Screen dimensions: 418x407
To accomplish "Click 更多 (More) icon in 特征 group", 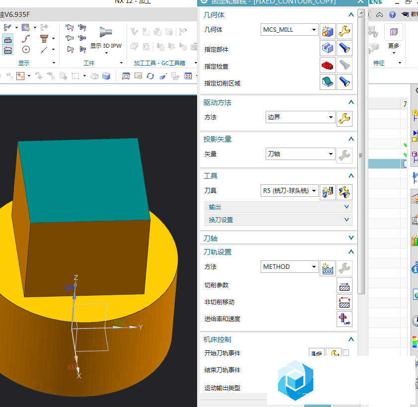I will [x=394, y=32].
